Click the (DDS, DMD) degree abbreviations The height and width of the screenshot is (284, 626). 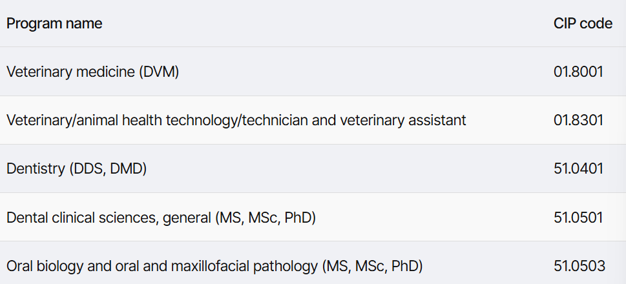[108, 169]
